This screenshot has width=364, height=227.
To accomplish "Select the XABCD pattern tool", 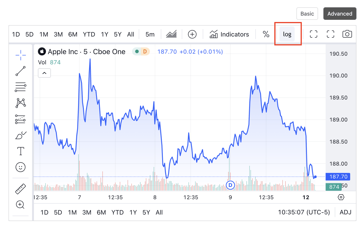I will tap(21, 103).
